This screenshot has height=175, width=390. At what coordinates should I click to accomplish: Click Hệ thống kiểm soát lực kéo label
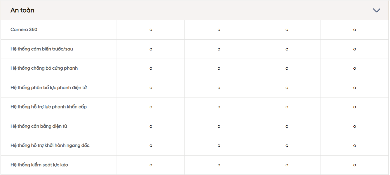pyautogui.click(x=39, y=165)
